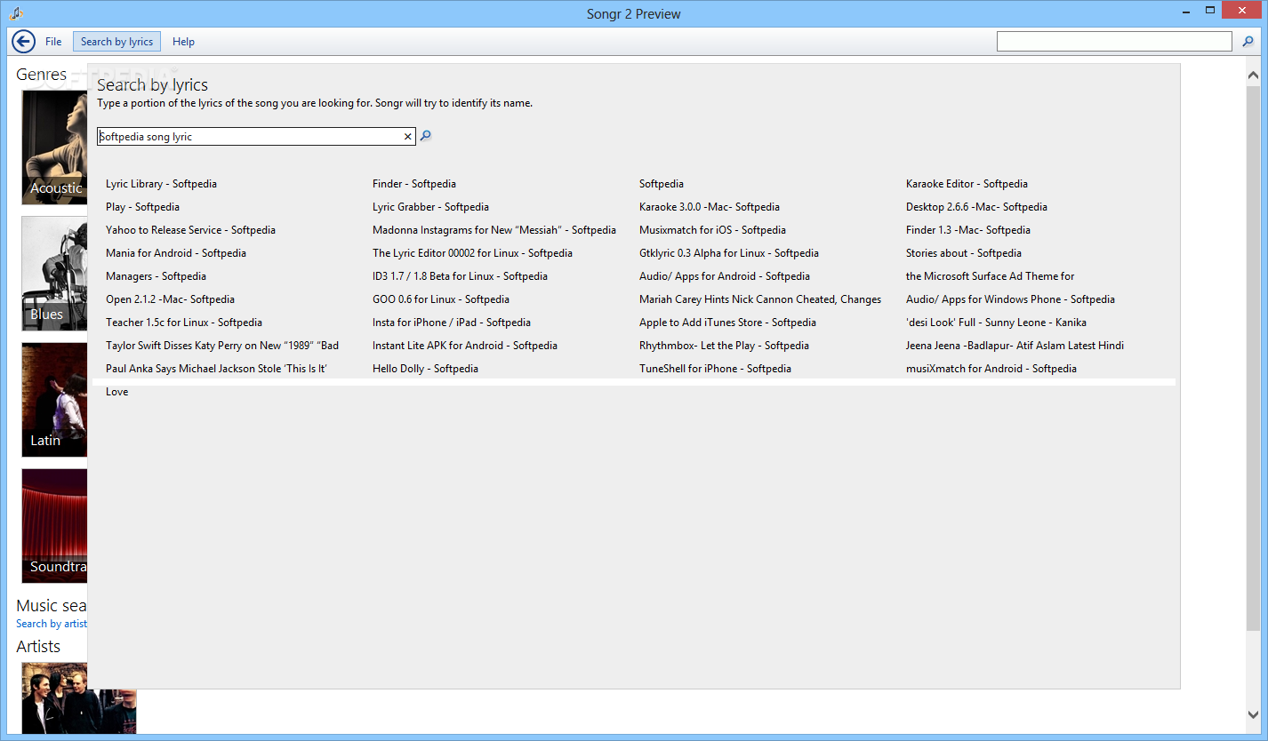Click the artist photo thumbnail under Artists

79,698
